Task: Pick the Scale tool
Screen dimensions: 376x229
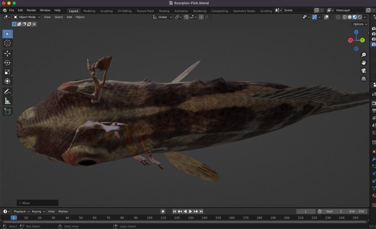Action: tap(8, 72)
